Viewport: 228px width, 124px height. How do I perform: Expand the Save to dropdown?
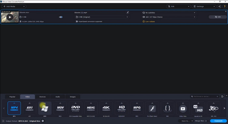pyautogui.click(x=186, y=121)
